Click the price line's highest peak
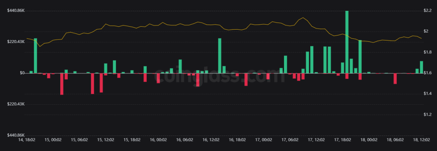437x151 pixels. point(303,18)
